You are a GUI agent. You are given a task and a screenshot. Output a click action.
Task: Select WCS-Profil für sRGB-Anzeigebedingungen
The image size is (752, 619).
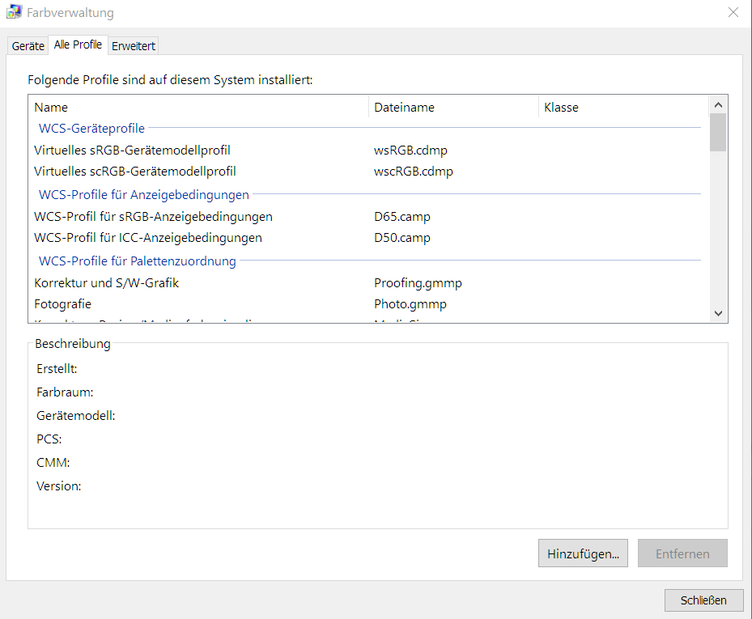[x=153, y=217]
